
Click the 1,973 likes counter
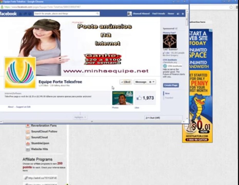145,98
